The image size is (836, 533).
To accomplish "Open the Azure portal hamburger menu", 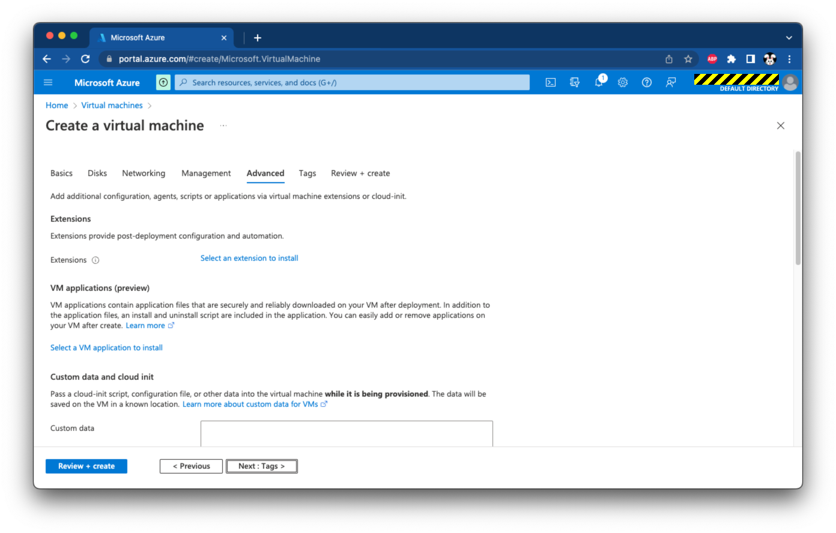I will 49,82.
